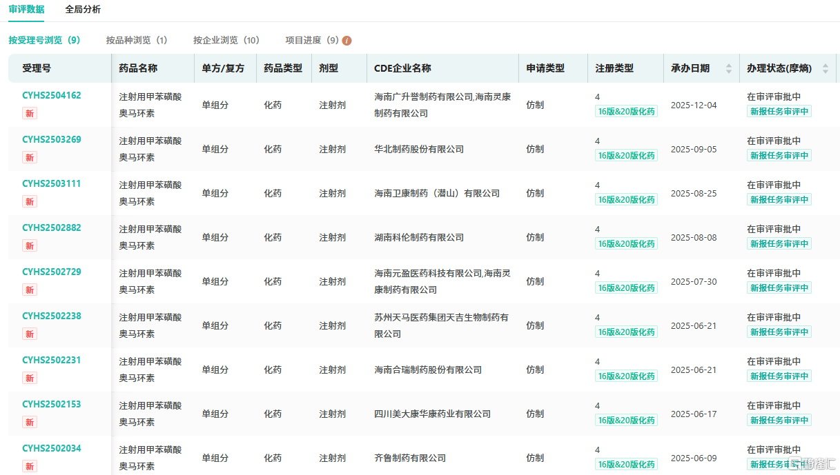Open acceptance number CYHS2503269
The image size is (840, 475).
click(52, 140)
